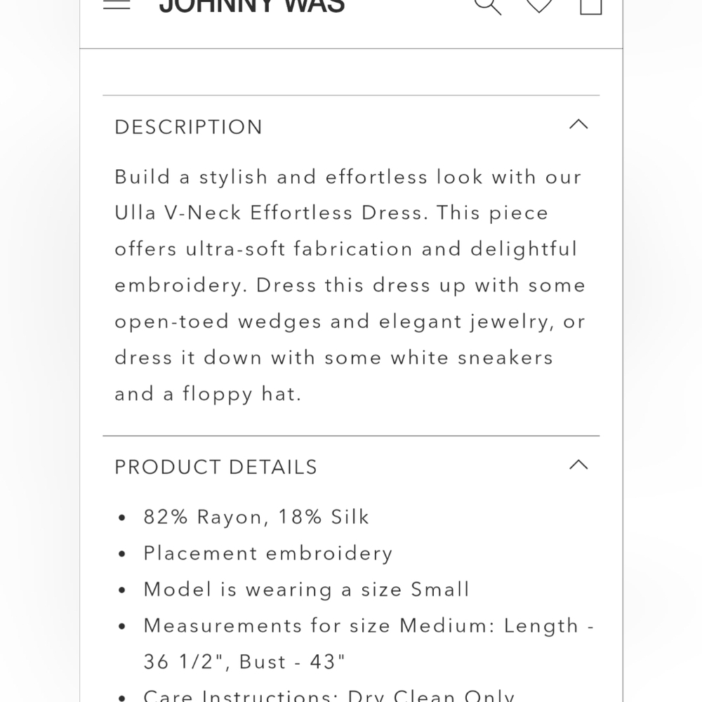Click the words floppy hat in description
The width and height of the screenshot is (702, 702).
[x=241, y=395]
